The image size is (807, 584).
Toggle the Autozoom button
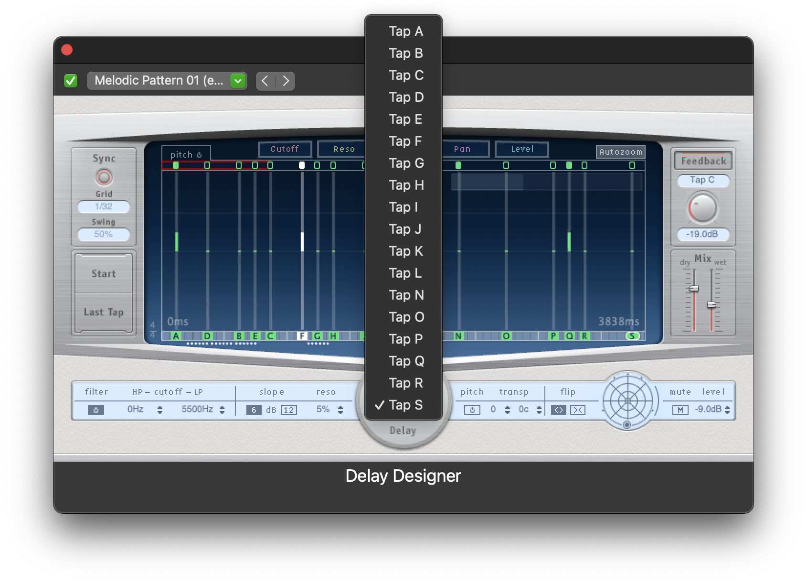(621, 152)
